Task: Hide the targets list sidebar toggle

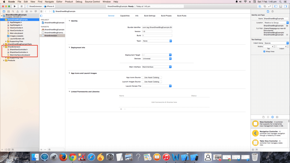Action: coord(41,16)
